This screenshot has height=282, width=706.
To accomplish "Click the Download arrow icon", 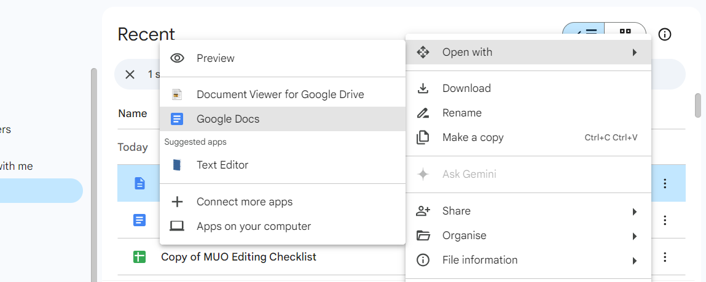I will coord(423,88).
